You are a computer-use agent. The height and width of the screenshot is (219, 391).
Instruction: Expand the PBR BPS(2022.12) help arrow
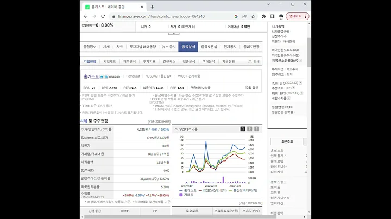(301, 93)
